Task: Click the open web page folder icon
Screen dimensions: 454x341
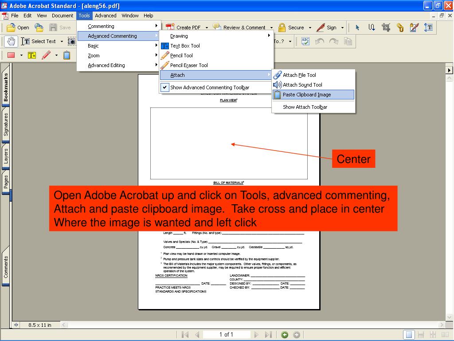Action: tap(39, 28)
